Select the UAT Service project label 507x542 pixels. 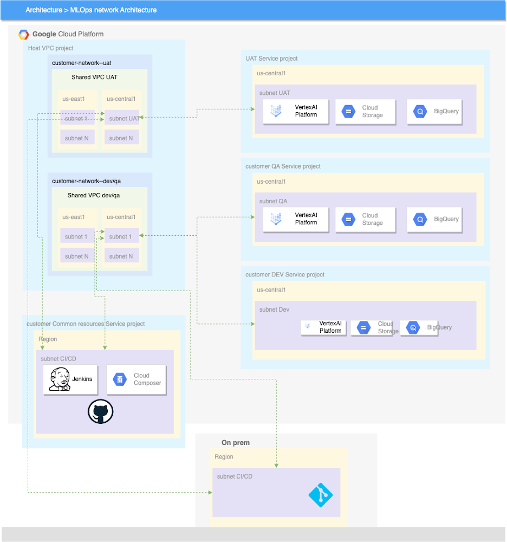tap(271, 59)
